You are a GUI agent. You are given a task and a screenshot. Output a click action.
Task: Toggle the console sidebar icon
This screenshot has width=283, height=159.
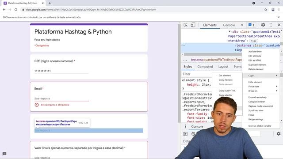185,134
